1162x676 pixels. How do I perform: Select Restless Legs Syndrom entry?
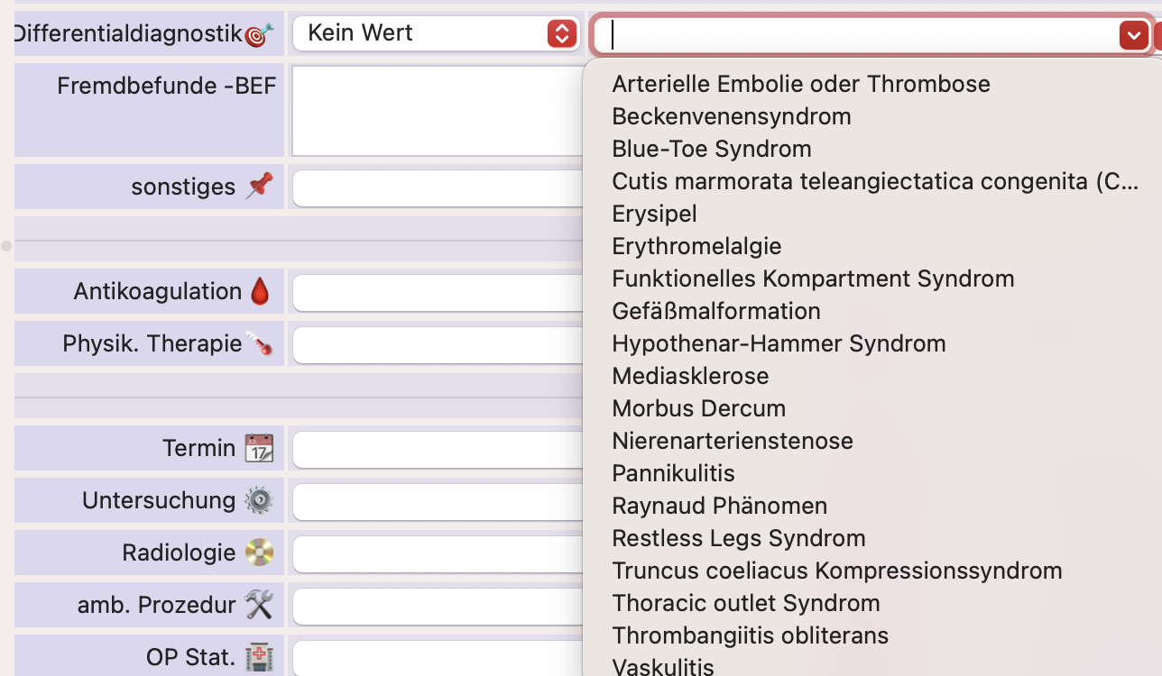(x=738, y=538)
